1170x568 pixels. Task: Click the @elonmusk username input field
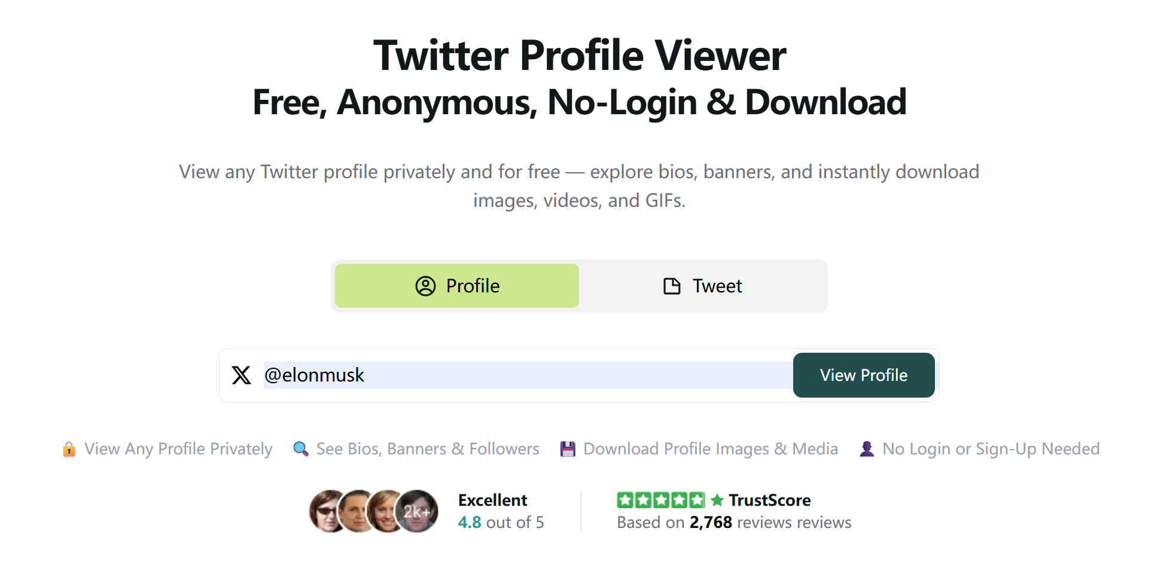tap(528, 375)
